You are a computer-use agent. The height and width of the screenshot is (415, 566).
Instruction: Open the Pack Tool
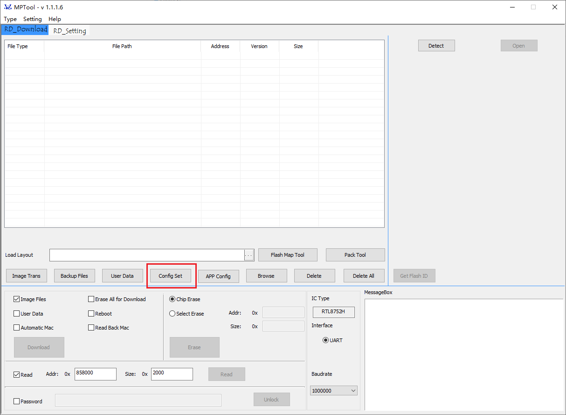coord(355,255)
